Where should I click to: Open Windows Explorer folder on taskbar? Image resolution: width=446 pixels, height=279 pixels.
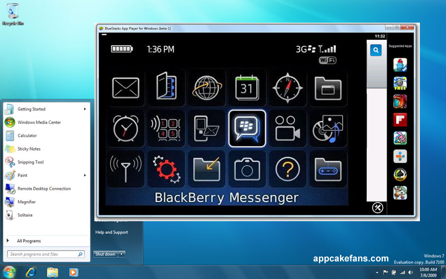point(52,272)
